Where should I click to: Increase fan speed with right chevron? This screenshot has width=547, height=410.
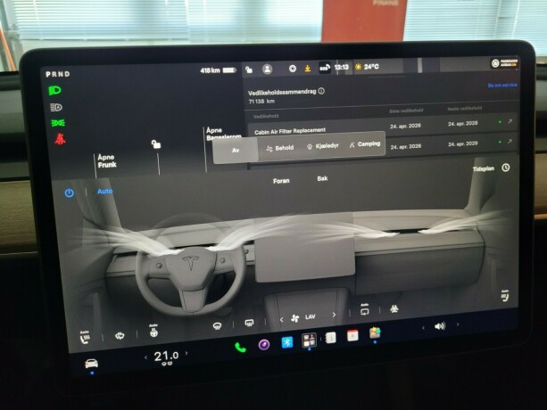click(334, 315)
